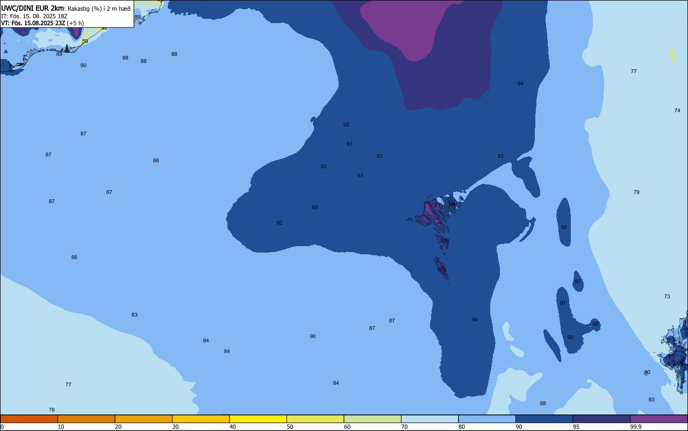This screenshot has width=688, height=431.
Task: Click the '40' legend tick label
Action: (233, 427)
